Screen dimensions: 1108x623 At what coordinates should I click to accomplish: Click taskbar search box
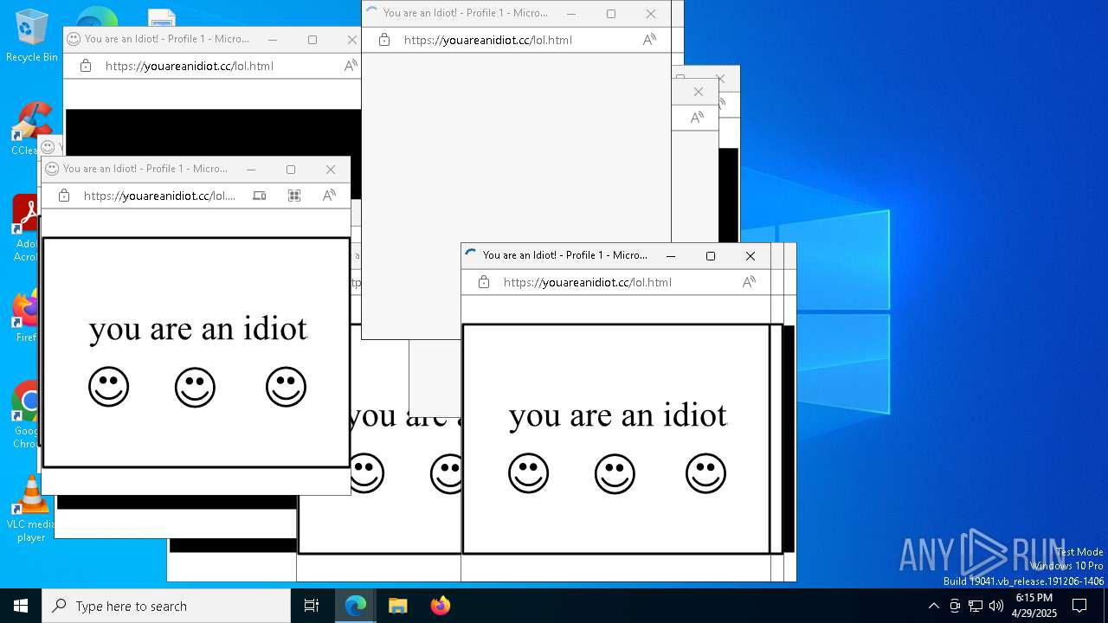tap(166, 606)
